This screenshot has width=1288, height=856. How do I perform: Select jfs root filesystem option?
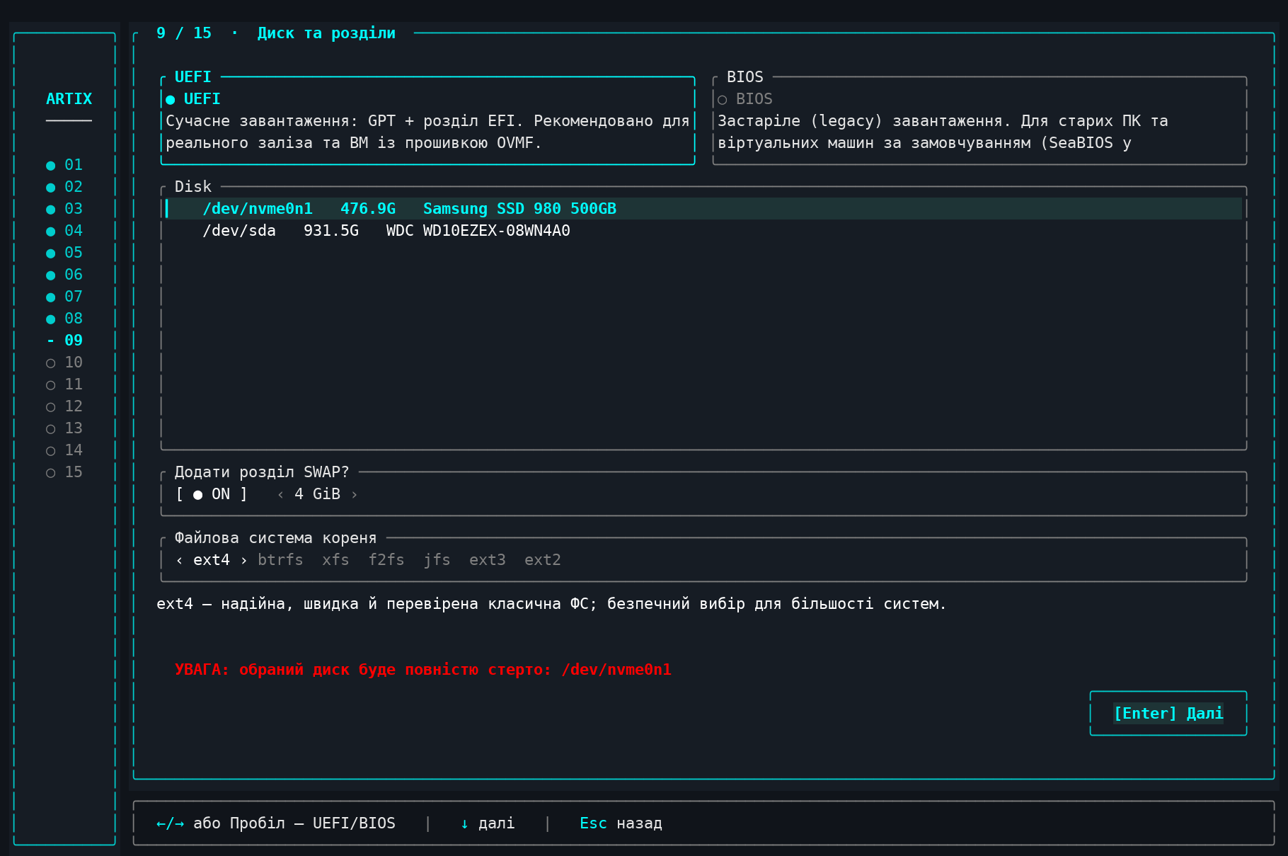coord(437,560)
